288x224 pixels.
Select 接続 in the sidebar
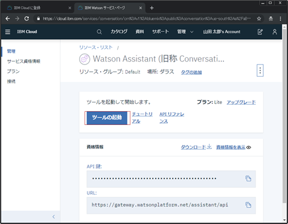point(11,82)
